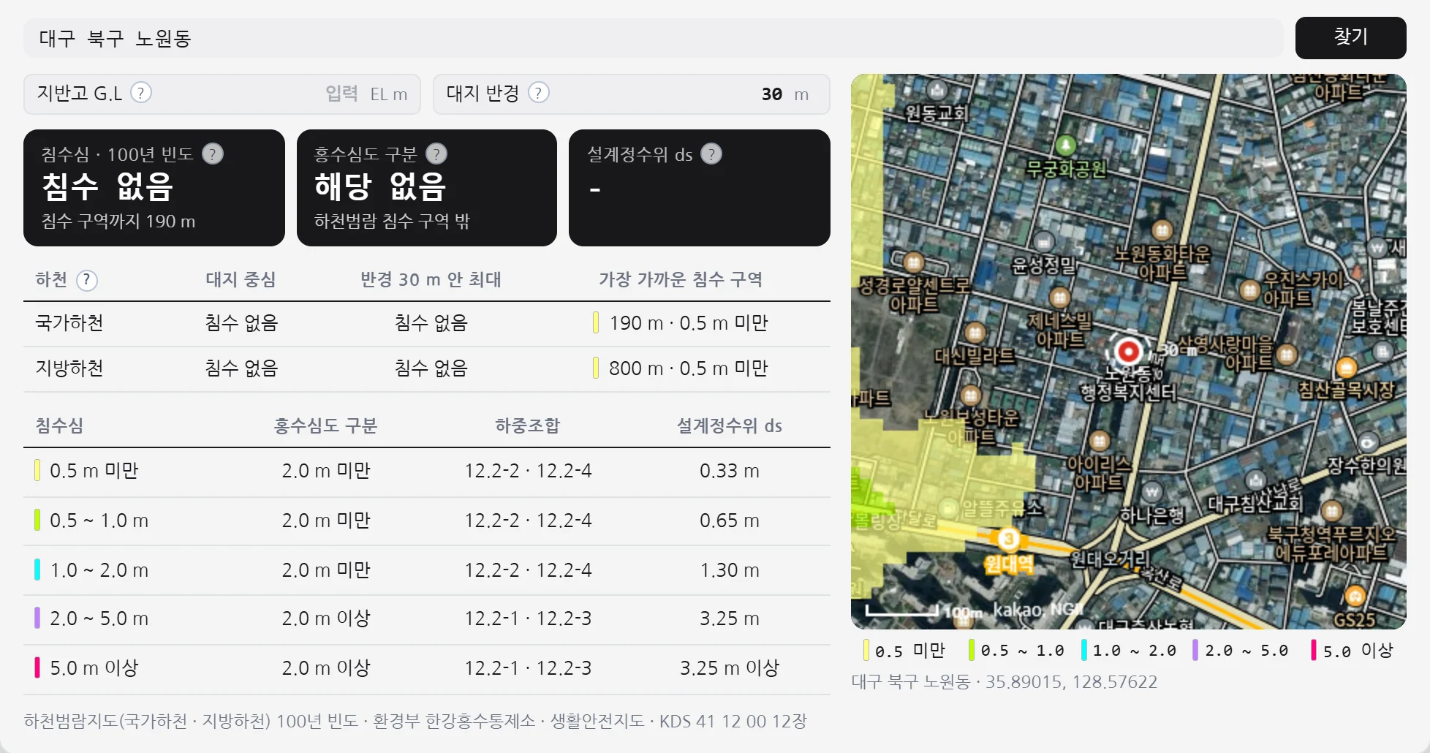Click 무궁화공원 park marker on map
1430x753 pixels.
(1066, 144)
